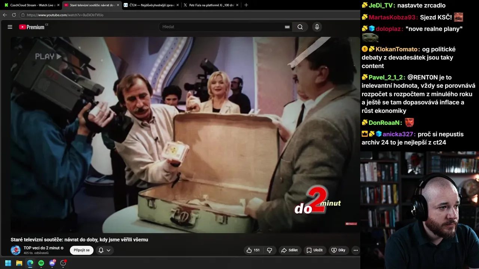Open File Explorer from taskbar
Image resolution: width=479 pixels, height=269 pixels.
click(19, 263)
